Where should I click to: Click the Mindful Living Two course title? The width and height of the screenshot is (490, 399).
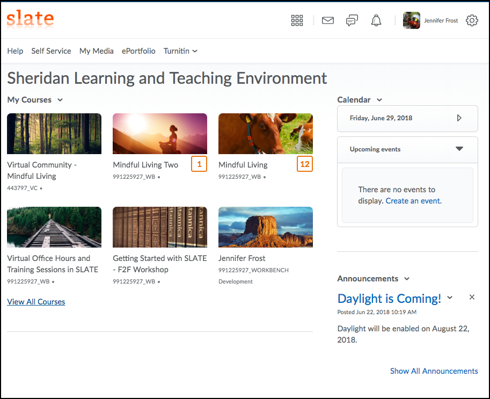pyautogui.click(x=145, y=165)
